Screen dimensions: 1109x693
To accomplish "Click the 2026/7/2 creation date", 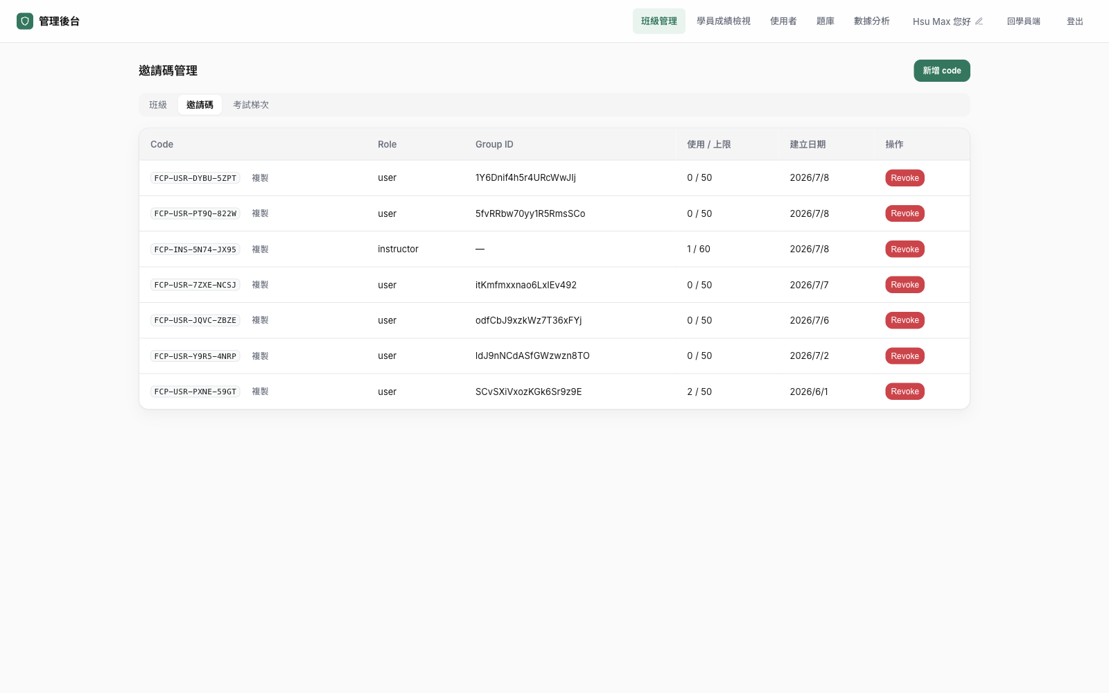I will (x=810, y=356).
